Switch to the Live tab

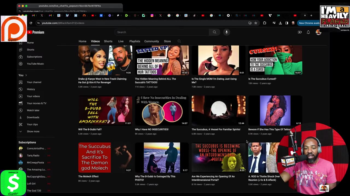click(x=121, y=41)
